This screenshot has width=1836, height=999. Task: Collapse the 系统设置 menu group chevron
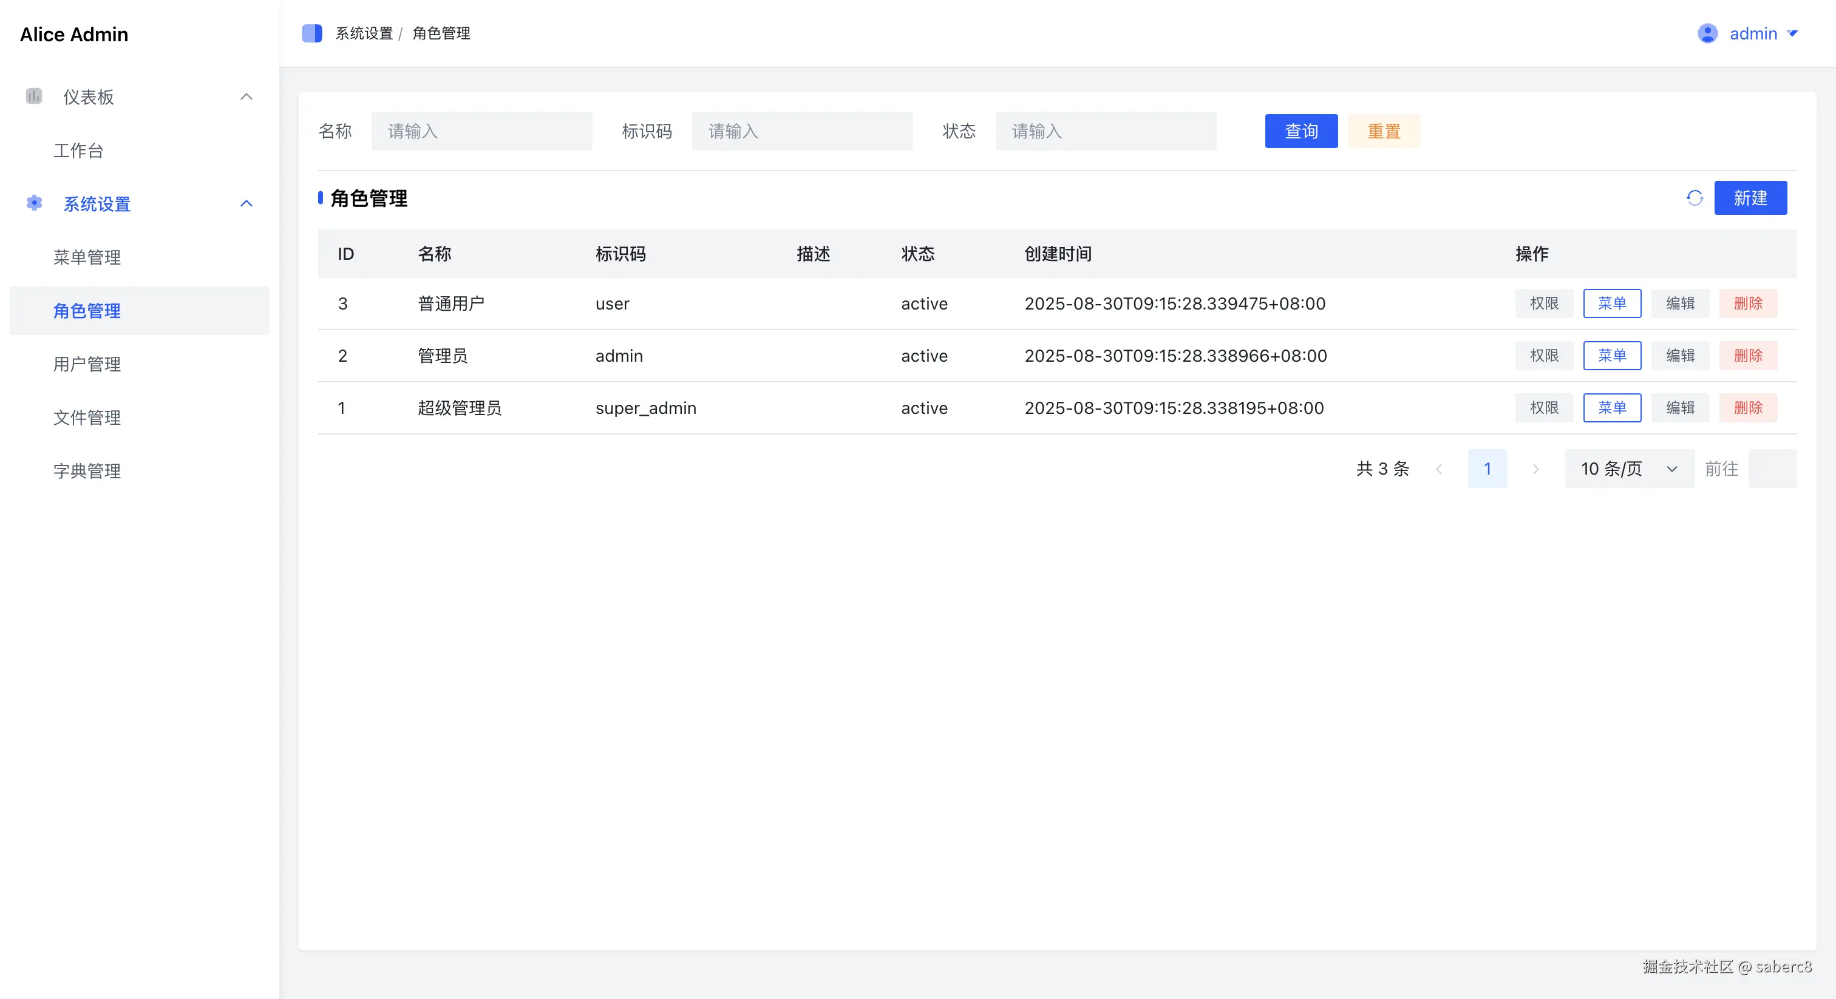[246, 204]
